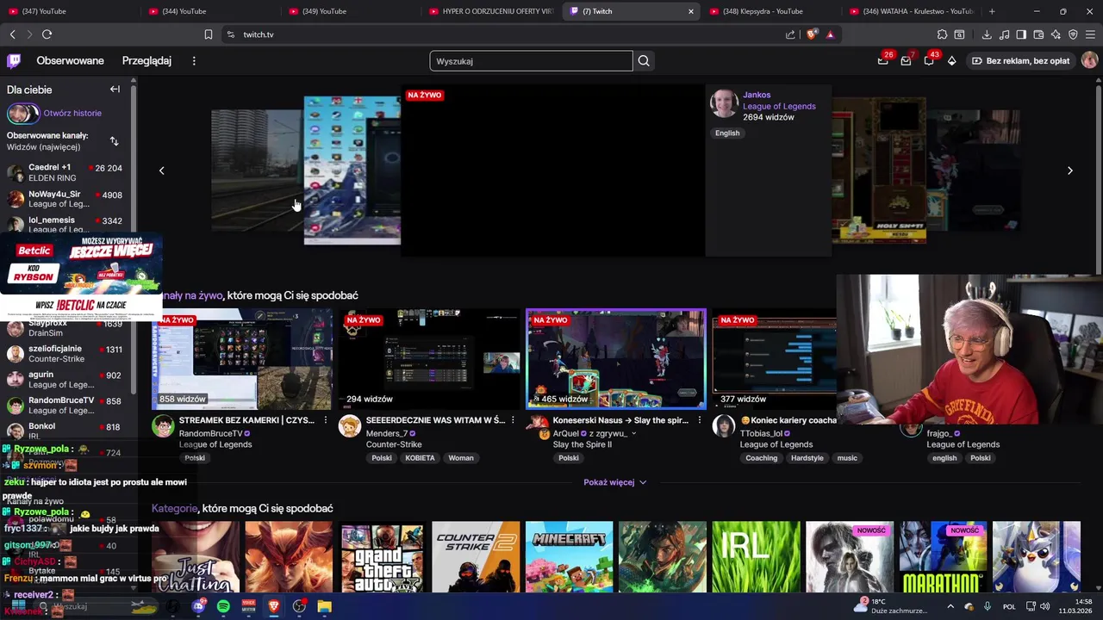Open the STREAMEK BEZ KAMERKI stream thumbnail

coord(242,359)
